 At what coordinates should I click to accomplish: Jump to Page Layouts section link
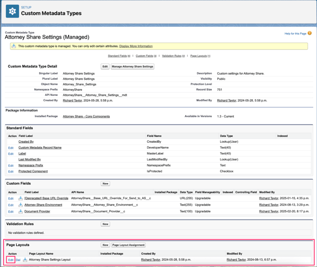coord(200,56)
